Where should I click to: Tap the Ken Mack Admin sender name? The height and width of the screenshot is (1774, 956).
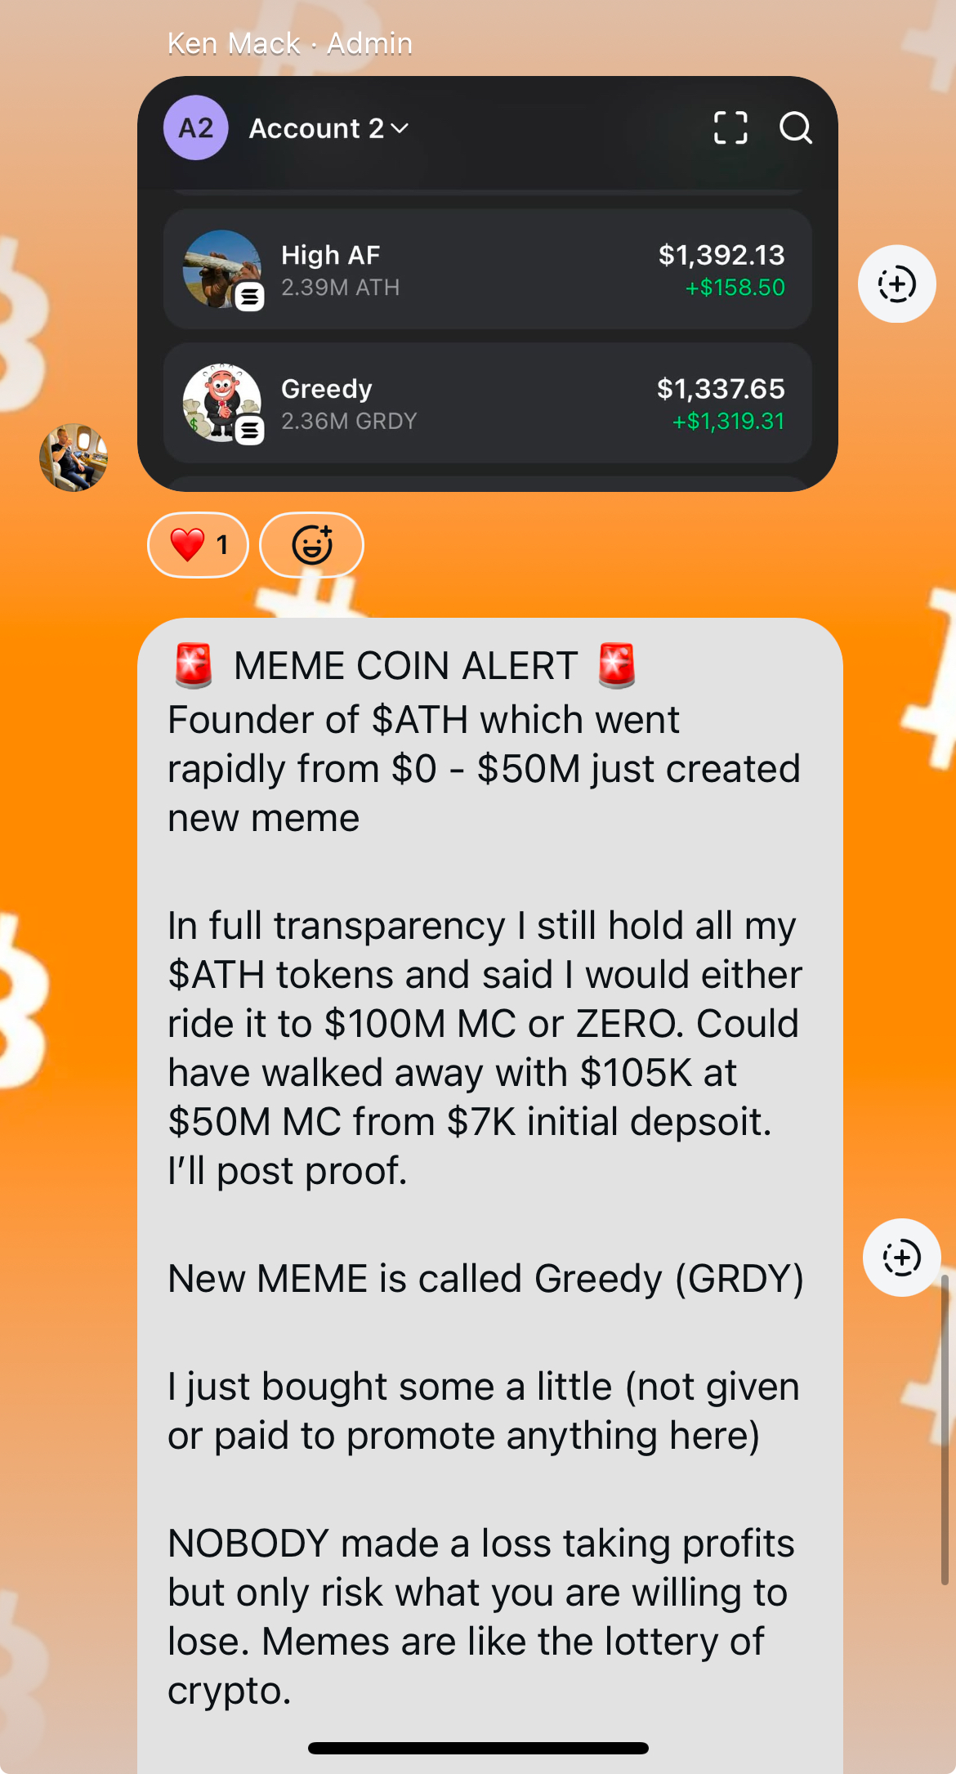(290, 43)
